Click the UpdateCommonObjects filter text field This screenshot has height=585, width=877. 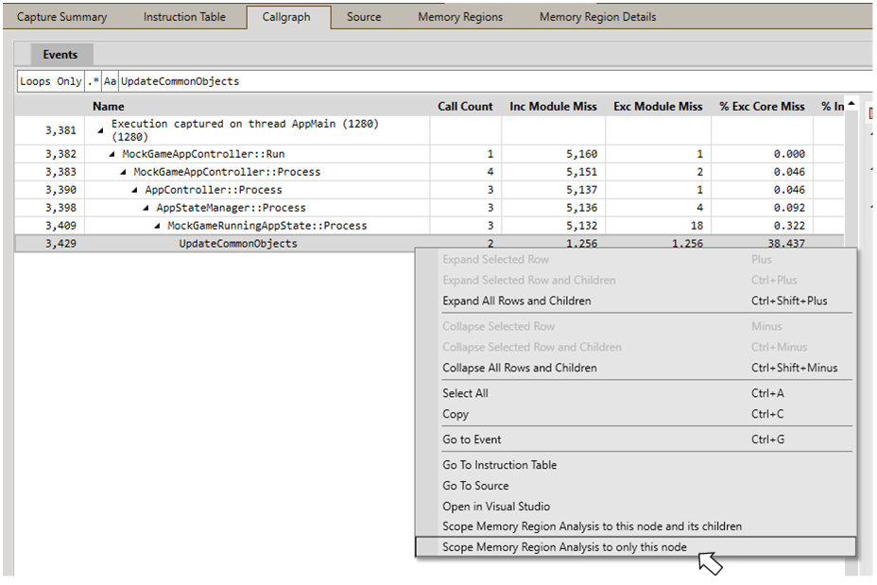[x=495, y=81]
